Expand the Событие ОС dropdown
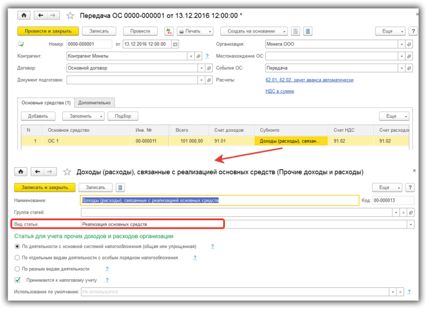 [x=402, y=68]
